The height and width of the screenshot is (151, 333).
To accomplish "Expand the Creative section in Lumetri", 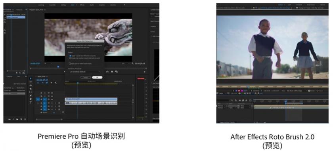I will pos(153,27).
